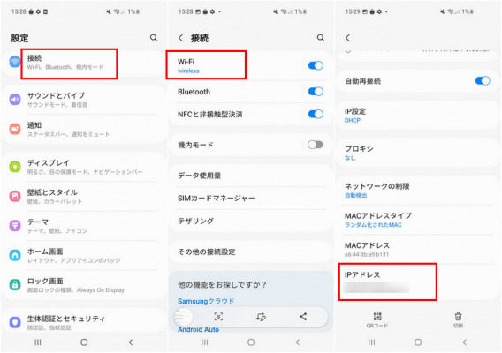
Task: Open the プロキシ setting selector
Action: click(x=417, y=153)
